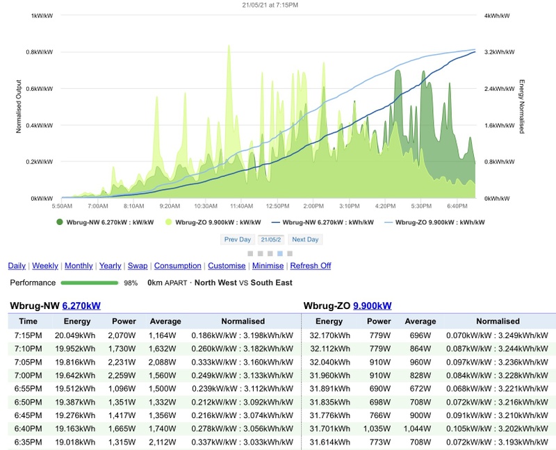
Task: Select the 6:40PM time cell
Action: coord(28,428)
